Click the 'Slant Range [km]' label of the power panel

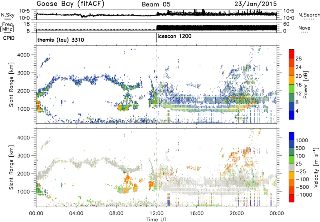11,85
